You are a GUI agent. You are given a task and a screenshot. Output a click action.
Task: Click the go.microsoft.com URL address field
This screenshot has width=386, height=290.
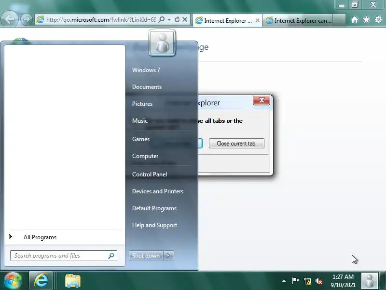click(x=101, y=20)
